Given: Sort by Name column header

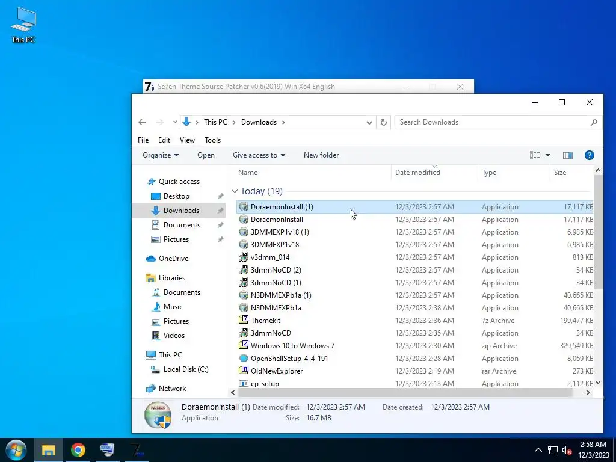Looking at the screenshot, I should point(248,173).
